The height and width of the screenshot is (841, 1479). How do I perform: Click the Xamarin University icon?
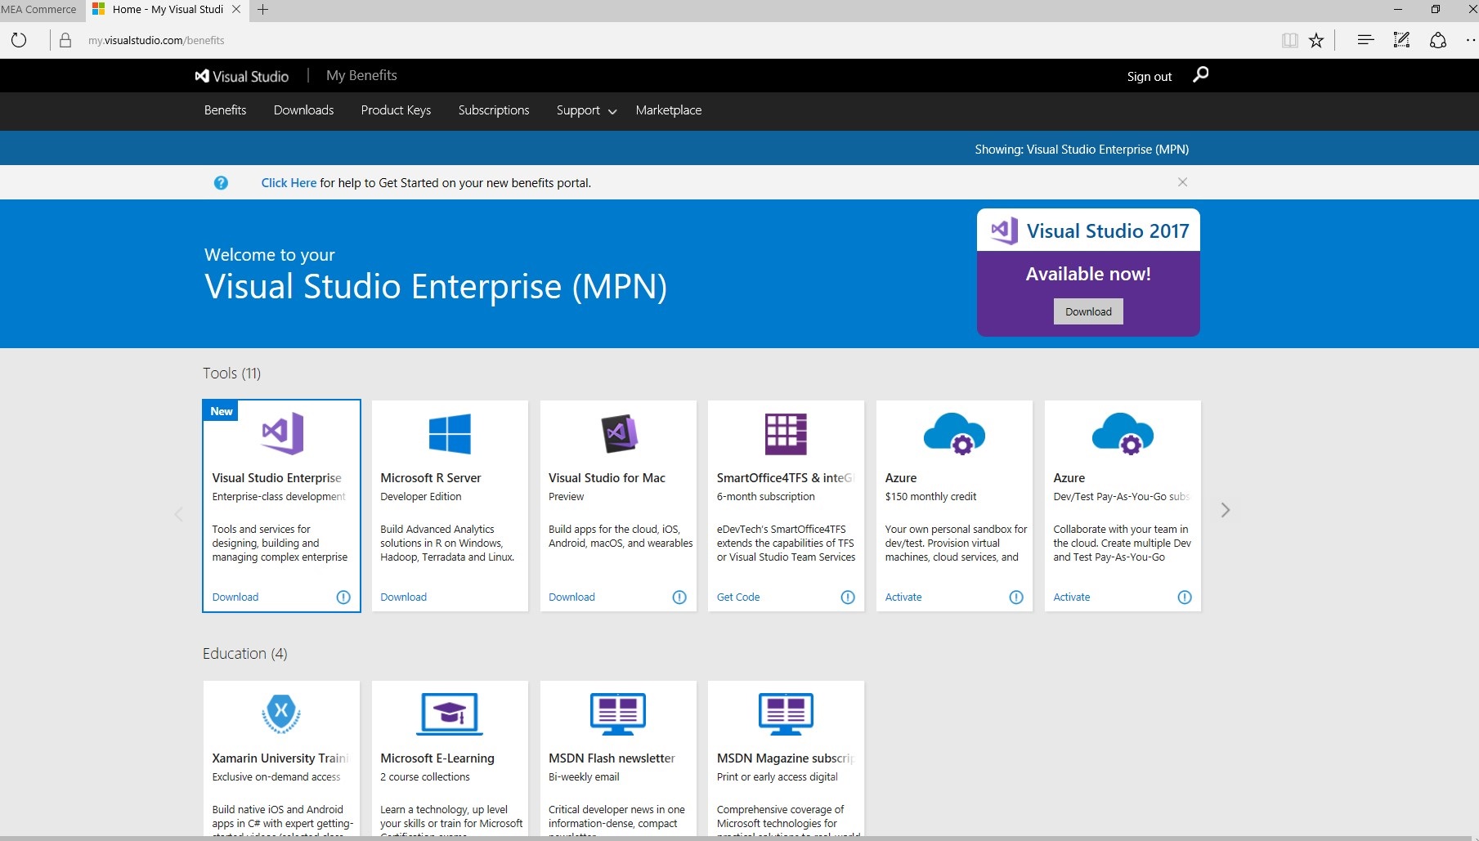pos(281,713)
